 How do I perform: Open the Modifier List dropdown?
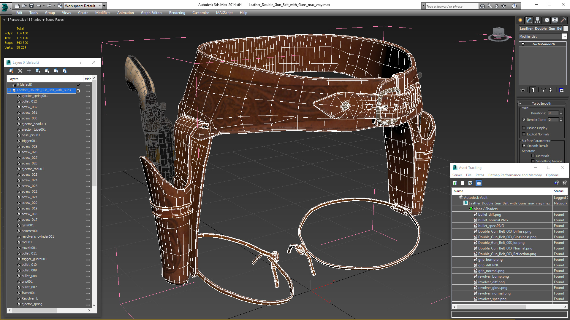(x=564, y=36)
